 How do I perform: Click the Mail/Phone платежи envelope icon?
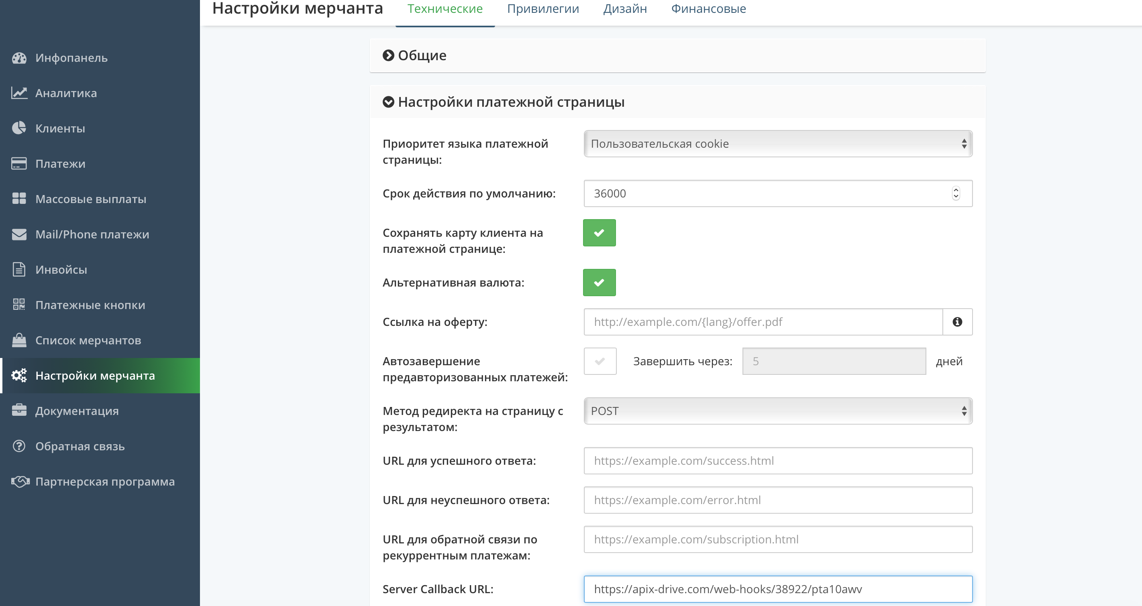pos(19,234)
